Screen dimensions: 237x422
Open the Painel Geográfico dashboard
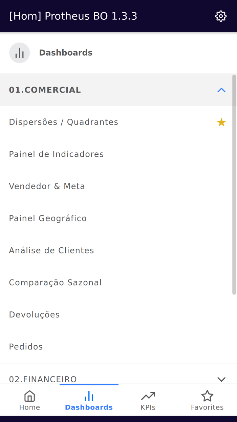point(48,218)
